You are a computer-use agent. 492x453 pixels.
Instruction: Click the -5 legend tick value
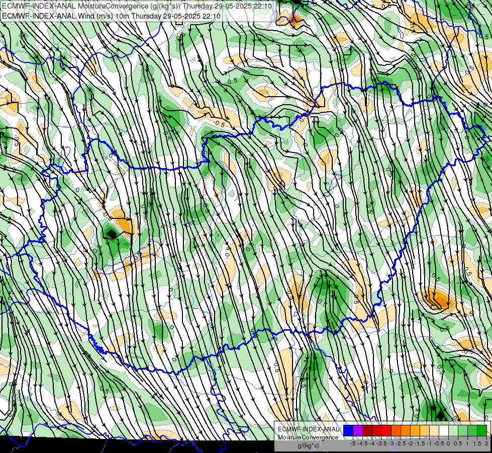[353, 443]
